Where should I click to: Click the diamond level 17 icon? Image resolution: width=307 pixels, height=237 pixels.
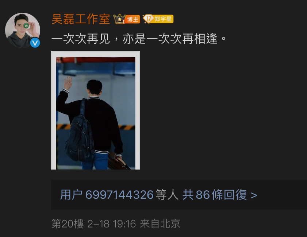[148, 19]
